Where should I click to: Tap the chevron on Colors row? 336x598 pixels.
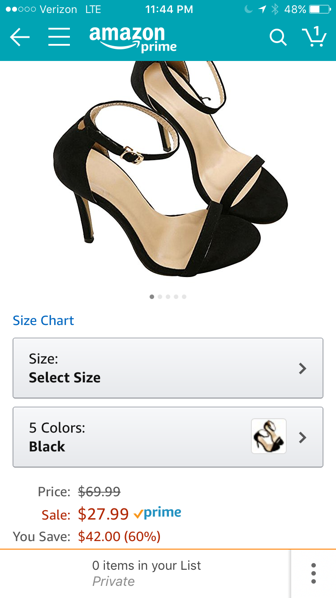pos(303,438)
